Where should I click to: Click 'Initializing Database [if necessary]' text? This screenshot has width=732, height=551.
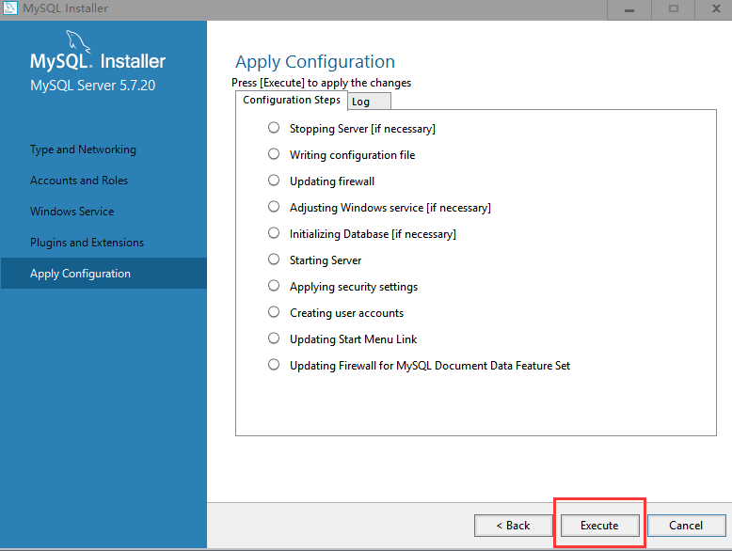point(373,234)
